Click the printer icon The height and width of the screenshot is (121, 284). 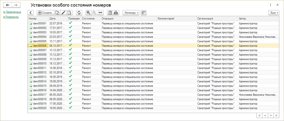(x=116, y=13)
